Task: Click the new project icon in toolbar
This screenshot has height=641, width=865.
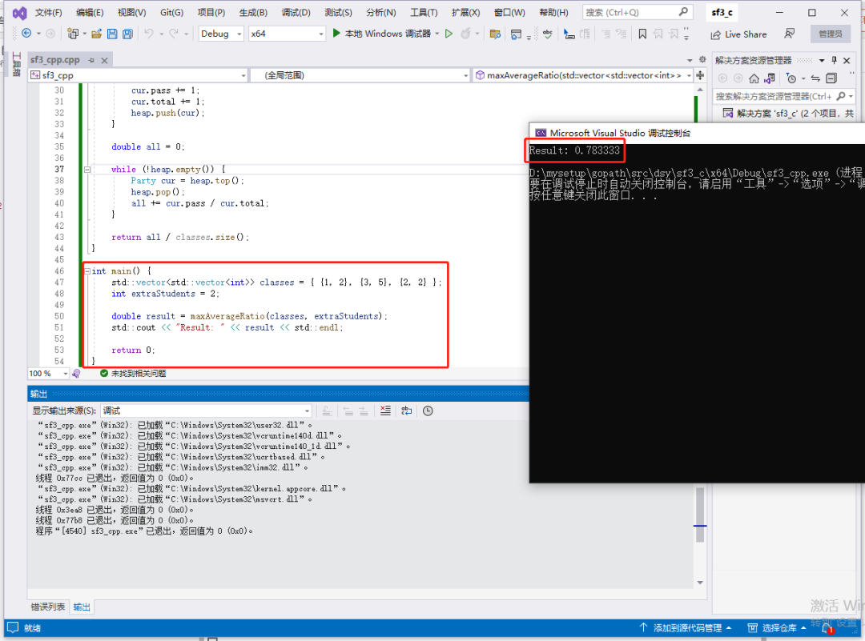Action: (72, 34)
